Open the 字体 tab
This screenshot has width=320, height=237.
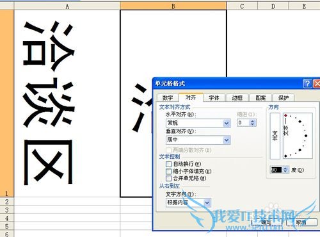pos(214,98)
